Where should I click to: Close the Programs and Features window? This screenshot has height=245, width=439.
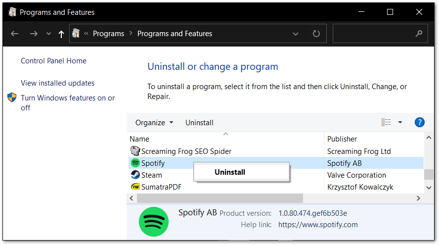(x=419, y=12)
